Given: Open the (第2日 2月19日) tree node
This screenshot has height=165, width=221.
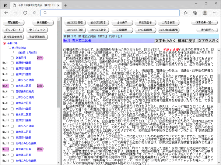Looking at the screenshot, I should coord(27,52).
